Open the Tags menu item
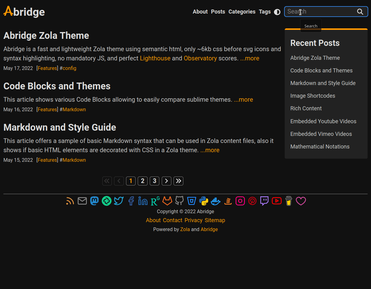This screenshot has width=371, height=289. point(265,12)
